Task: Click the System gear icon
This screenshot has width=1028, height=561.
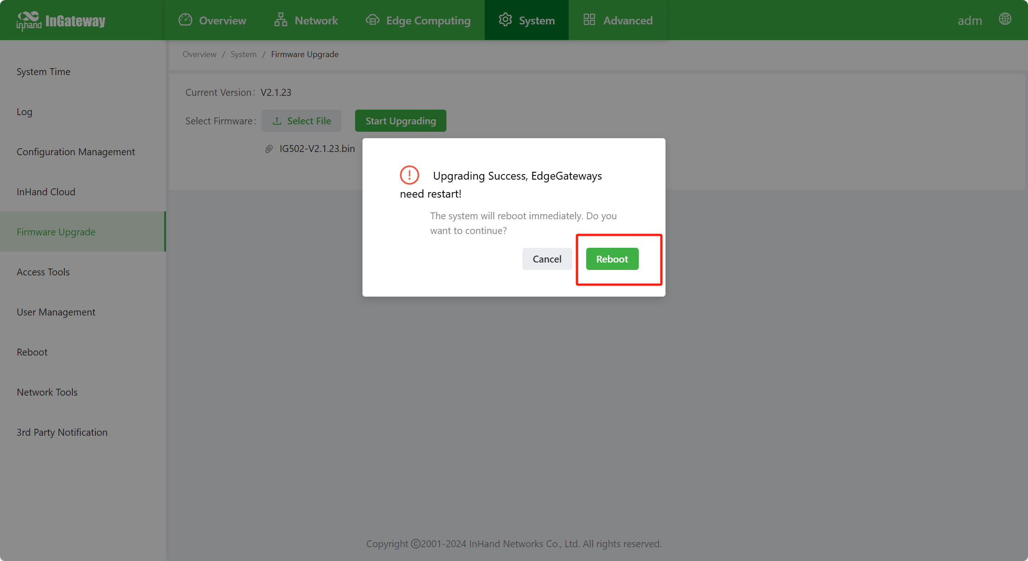Action: click(x=505, y=20)
